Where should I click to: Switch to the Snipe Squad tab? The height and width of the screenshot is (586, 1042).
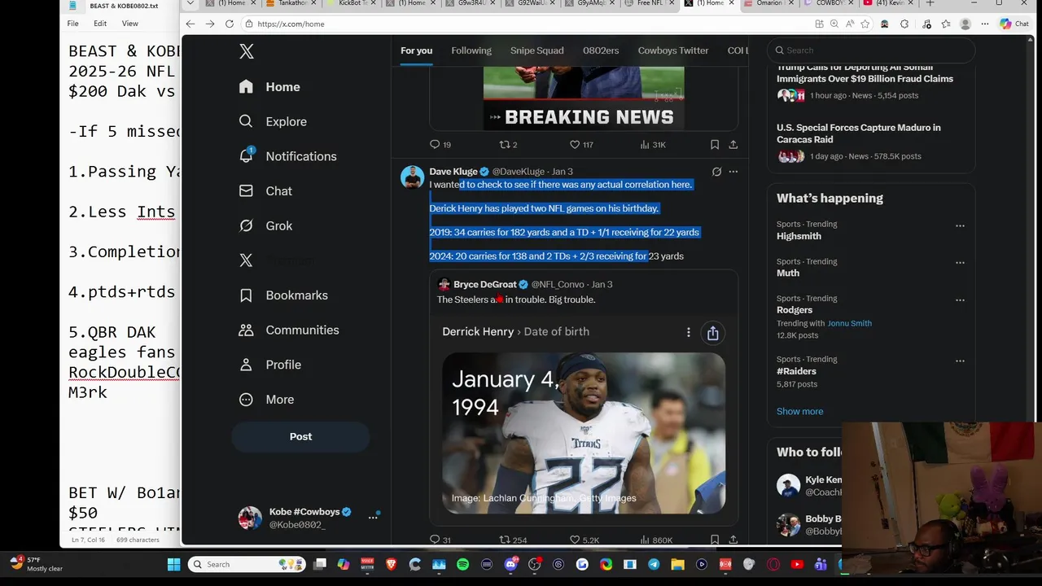click(x=536, y=50)
